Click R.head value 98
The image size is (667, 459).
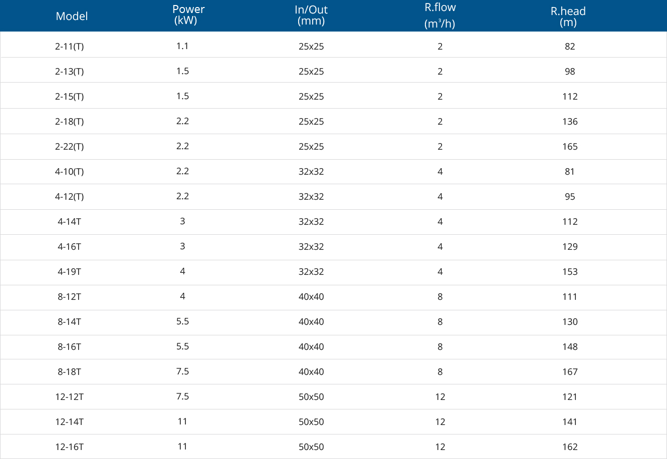pos(570,72)
